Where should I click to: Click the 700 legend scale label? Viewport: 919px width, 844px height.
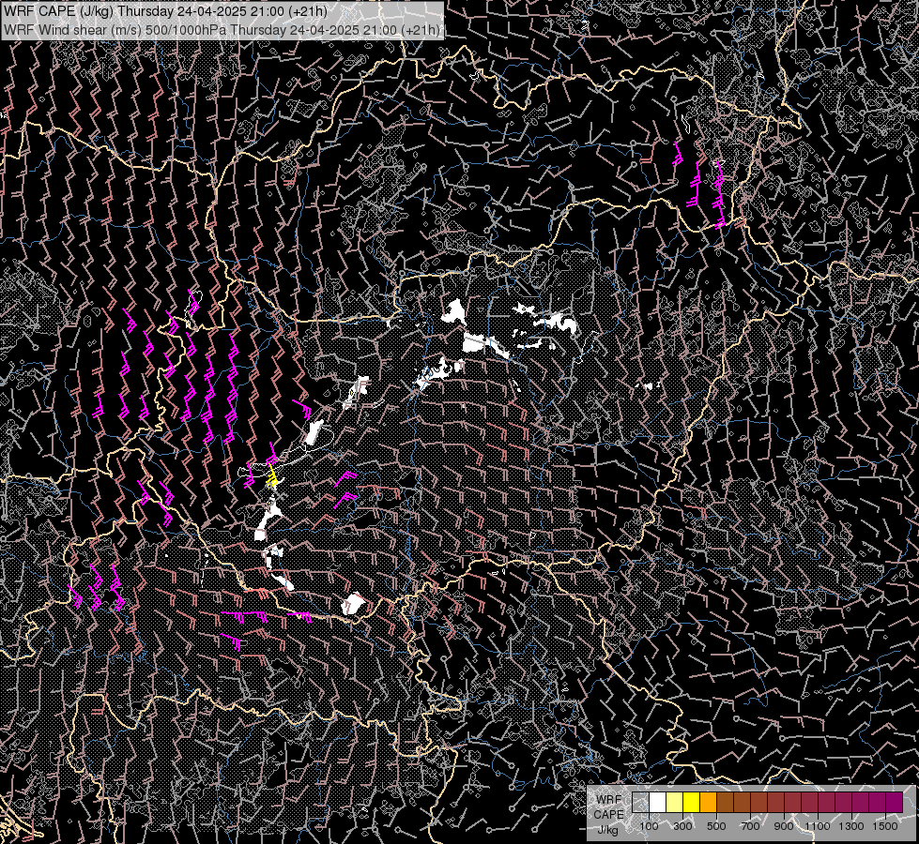tap(751, 826)
